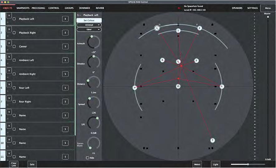Image resolution: width=276 pixels, height=168 pixels.
Task: Enable the Playback Left checkbox
Action: pyautogui.click(x=14, y=19)
